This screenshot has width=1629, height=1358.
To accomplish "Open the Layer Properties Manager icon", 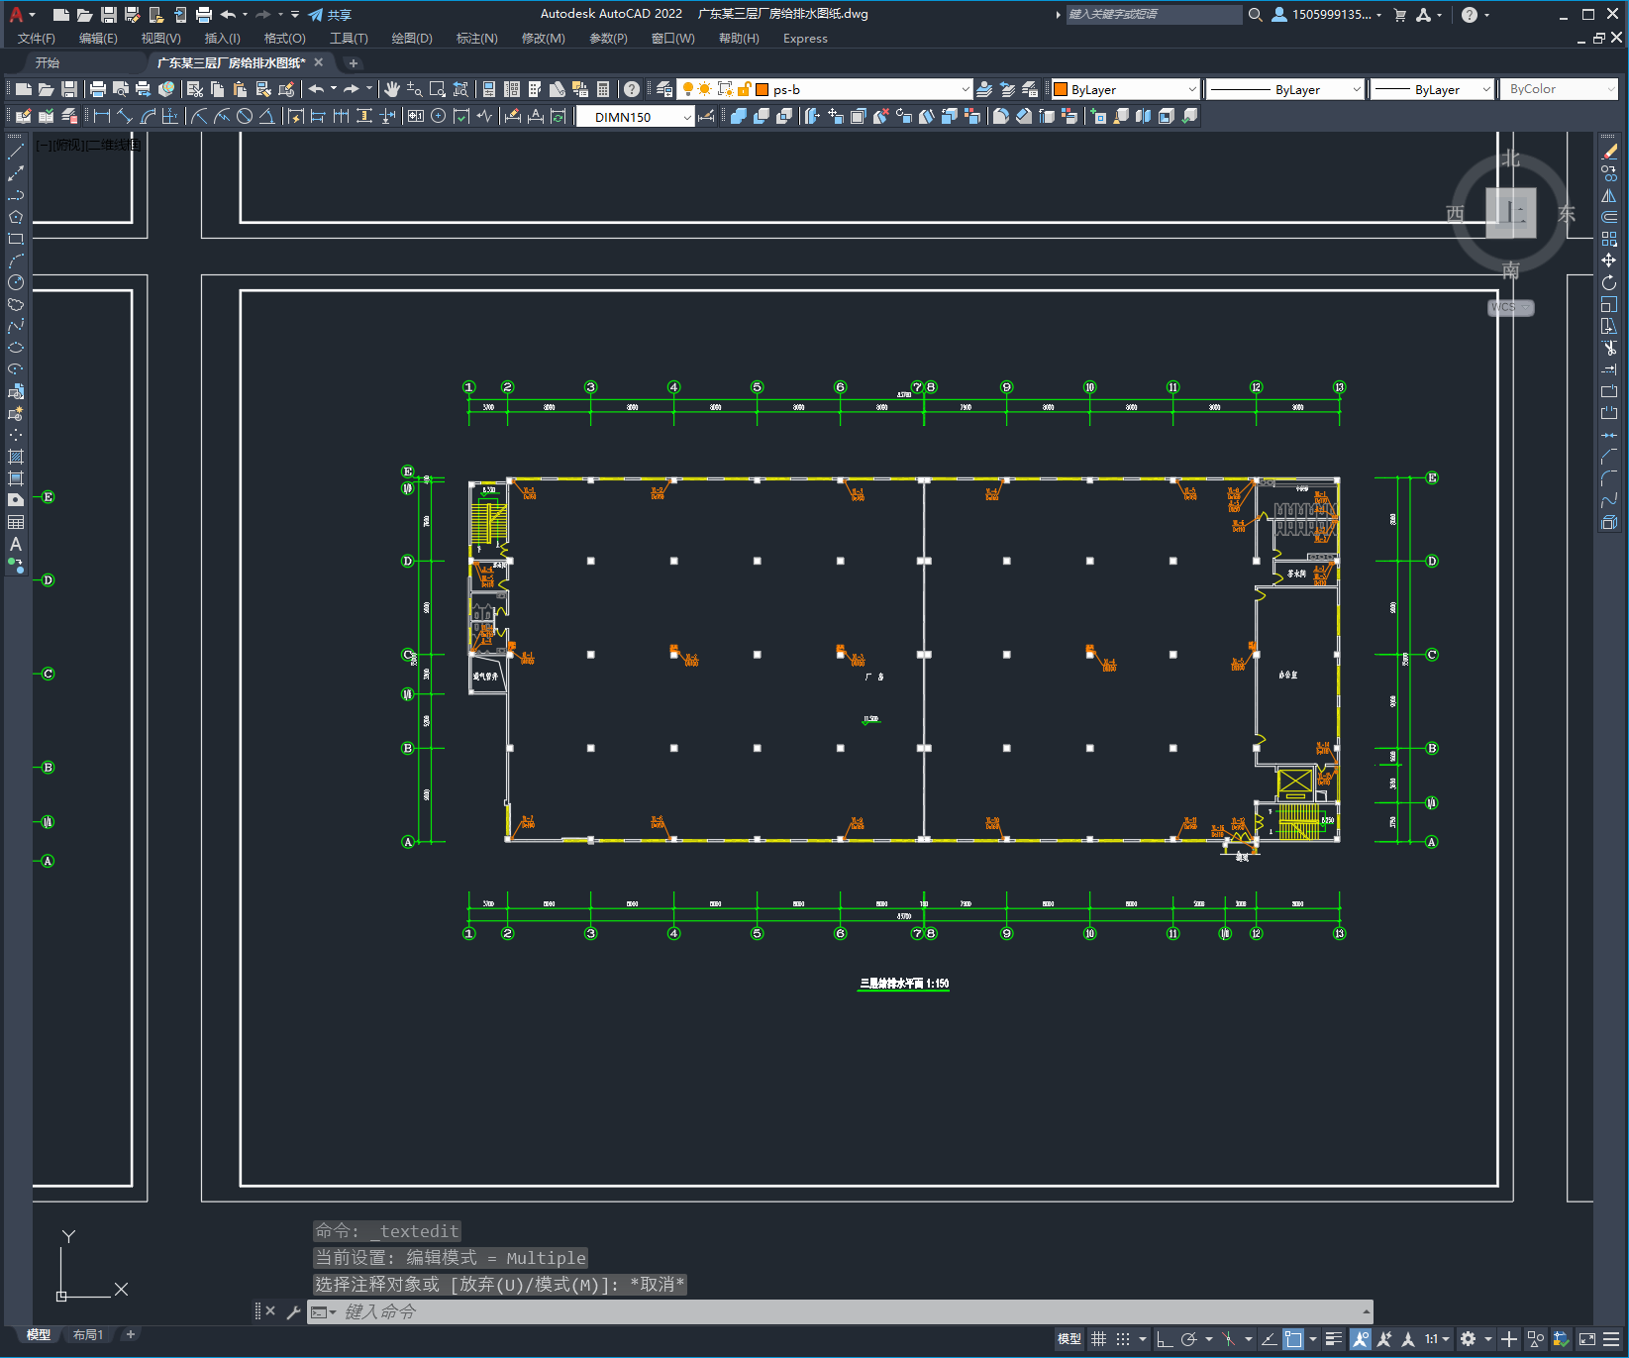I will 664,89.
